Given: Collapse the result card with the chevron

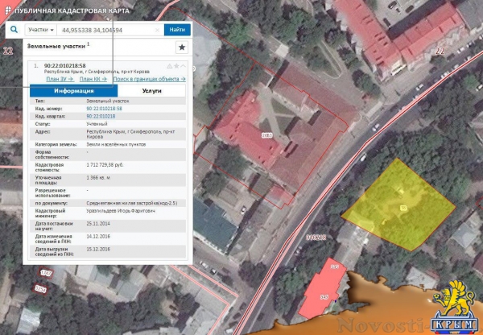Looking at the screenshot, I should point(184,65).
